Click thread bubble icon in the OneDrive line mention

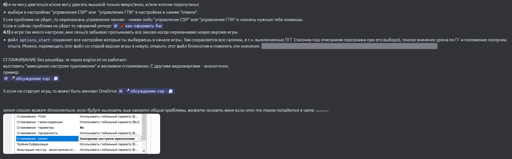tap(171, 91)
